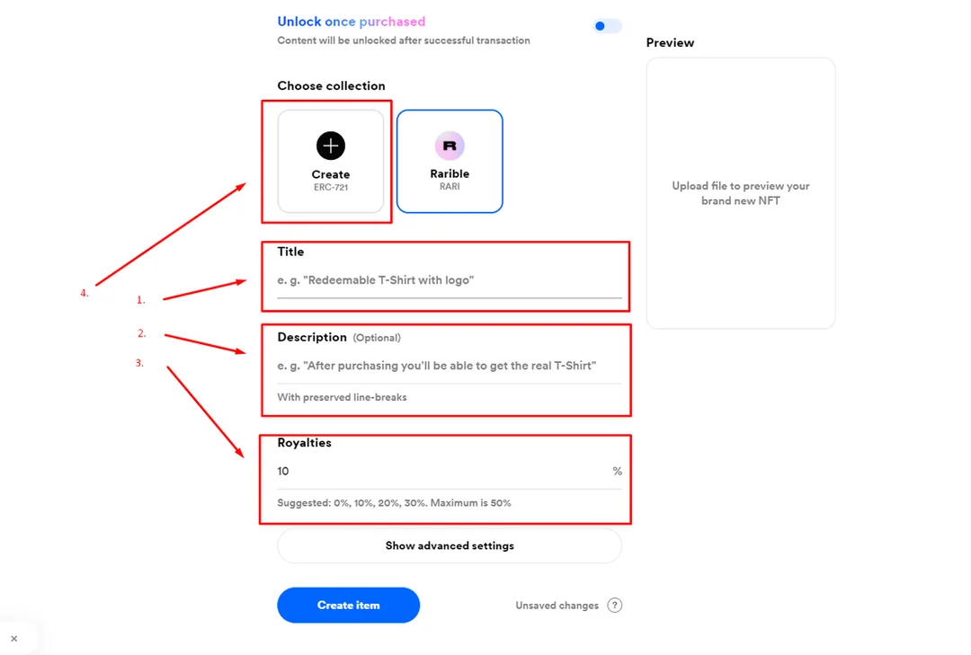
Task: Select the RARI label under Rarible
Action: coord(450,187)
